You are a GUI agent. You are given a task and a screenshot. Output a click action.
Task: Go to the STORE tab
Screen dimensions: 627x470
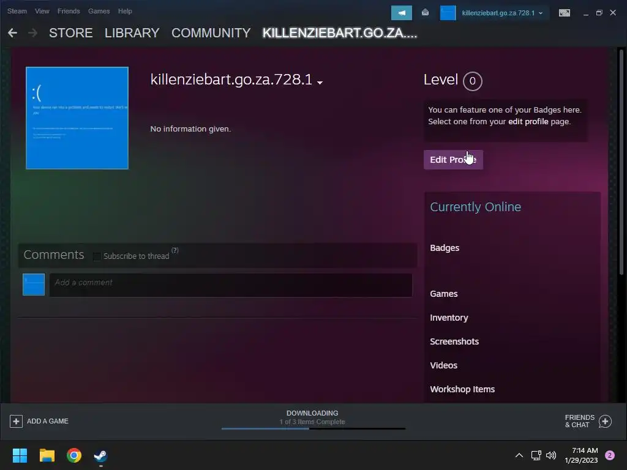pos(71,33)
